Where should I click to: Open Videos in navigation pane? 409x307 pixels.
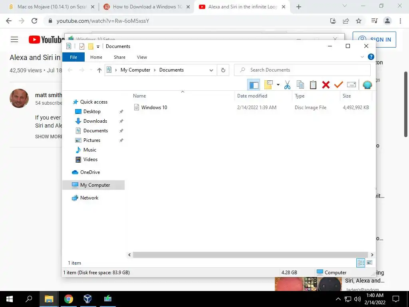point(90,159)
